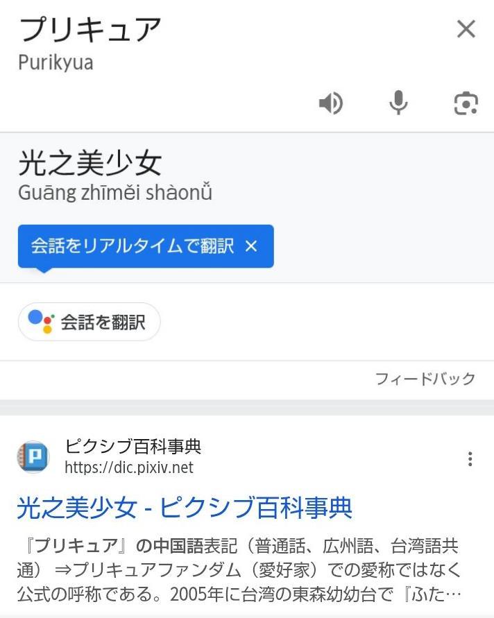
Task: Tap the 会話をリアルタイムで翻訳 tooltip text
Action: pos(132,246)
